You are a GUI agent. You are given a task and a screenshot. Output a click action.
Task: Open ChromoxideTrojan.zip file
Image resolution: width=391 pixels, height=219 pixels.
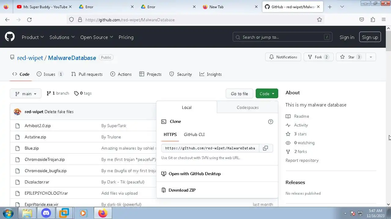45,159
